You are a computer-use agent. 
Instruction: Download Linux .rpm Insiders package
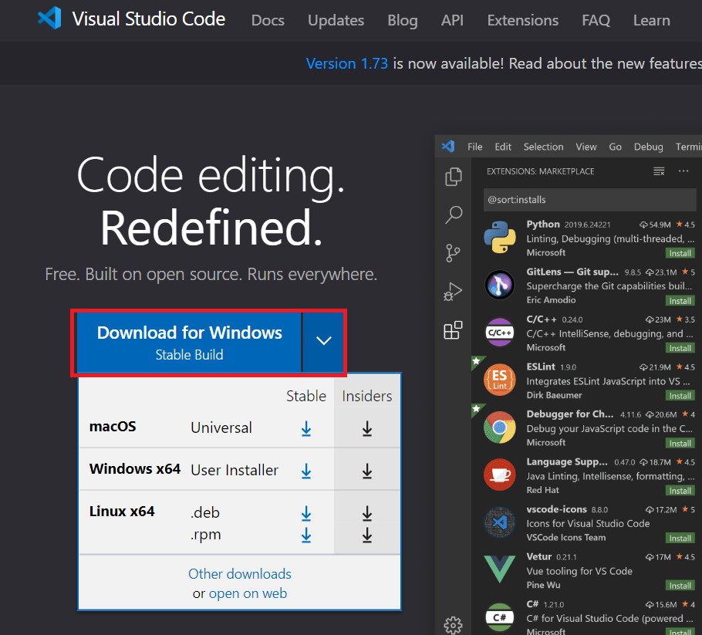tap(367, 535)
